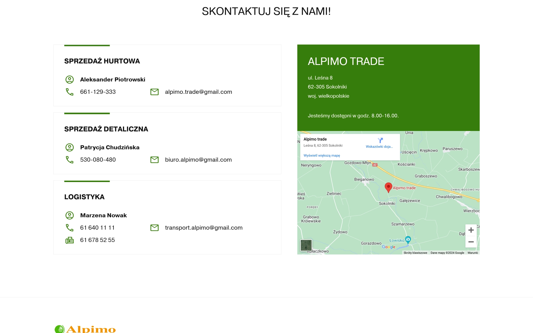Screen dimensions: 533x333
Task: Click the Alpimo logo in footer
Action: (85, 329)
